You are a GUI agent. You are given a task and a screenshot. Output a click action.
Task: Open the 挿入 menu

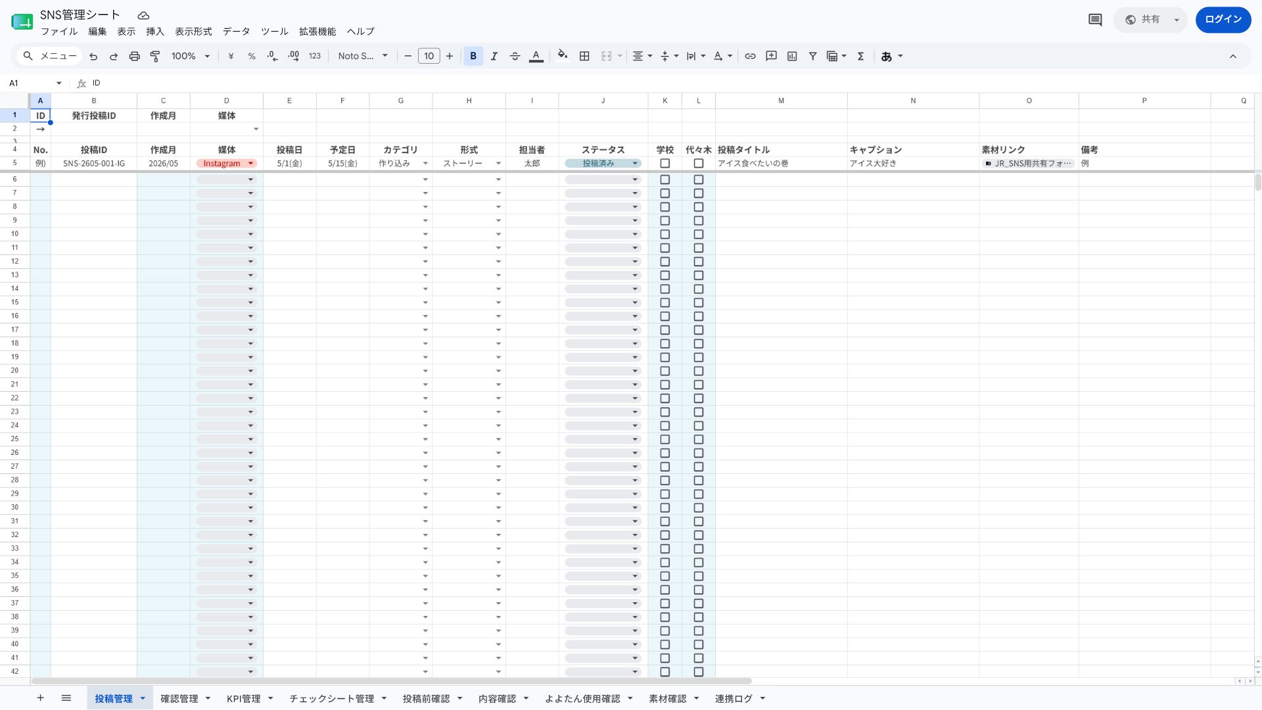pos(155,32)
